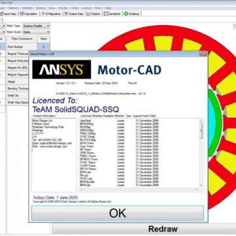The height and width of the screenshot is (236, 236).
Task: Select the Magnet Arc [ED] row
Action: pos(18,68)
